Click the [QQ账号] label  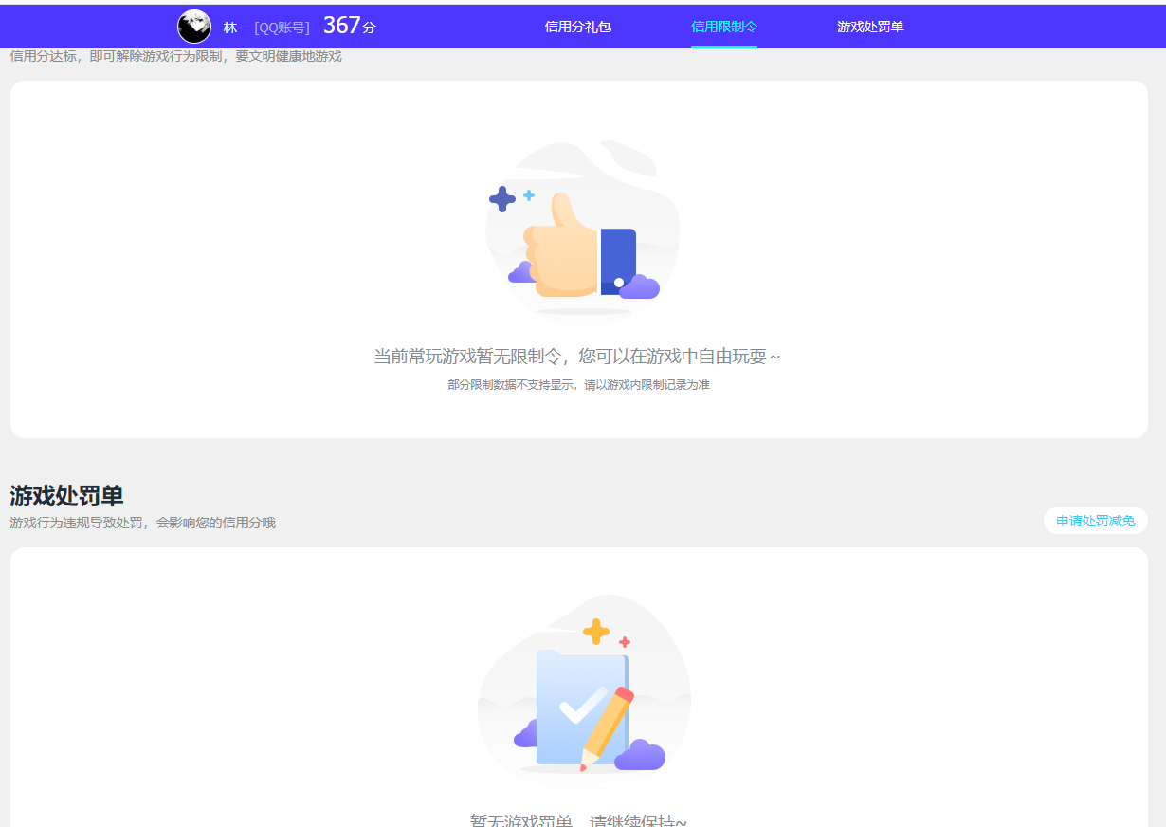(282, 28)
